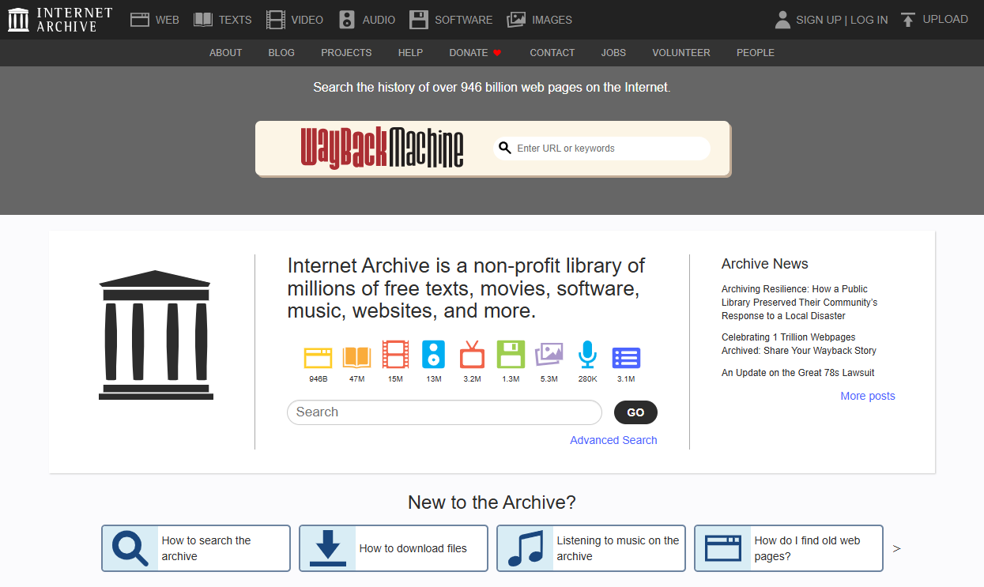This screenshot has width=984, height=587.
Task: Expand more help cards with the right arrow
Action: coord(896,547)
